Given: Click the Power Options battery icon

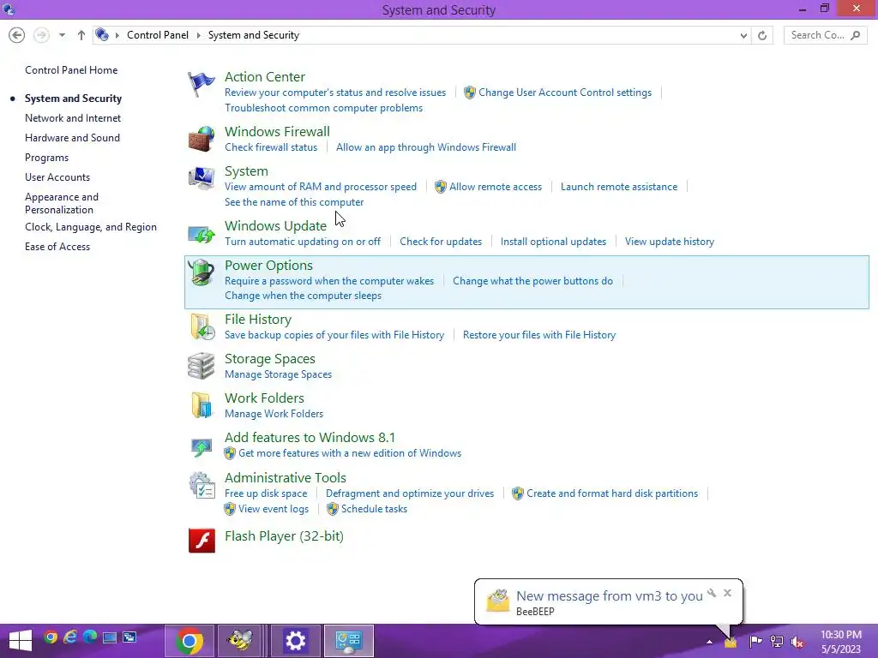Looking at the screenshot, I should pos(201,273).
